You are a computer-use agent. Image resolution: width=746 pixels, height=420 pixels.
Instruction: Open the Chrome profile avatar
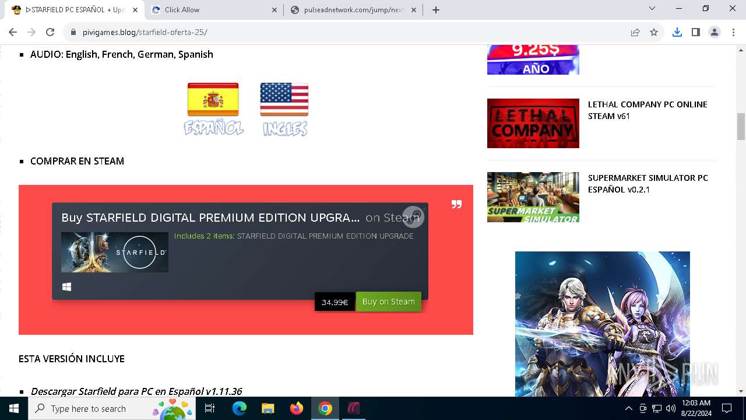pos(715,32)
